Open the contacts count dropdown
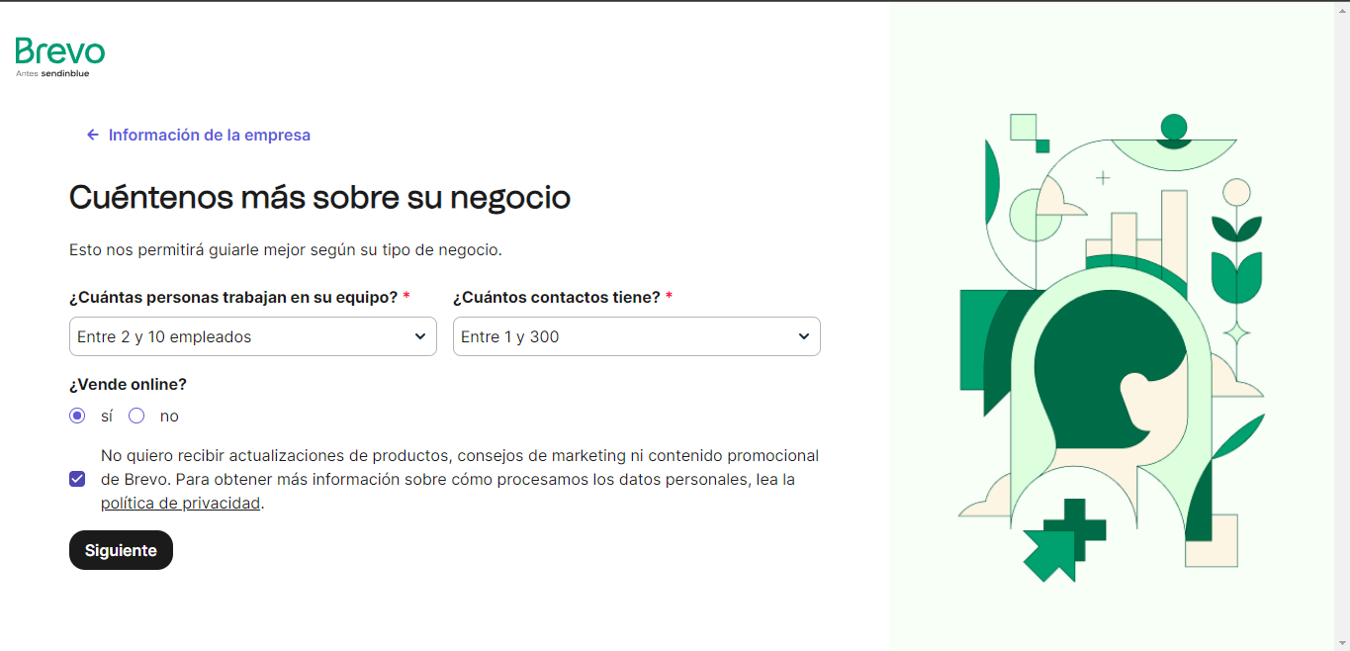The image size is (1350, 651). tap(637, 336)
